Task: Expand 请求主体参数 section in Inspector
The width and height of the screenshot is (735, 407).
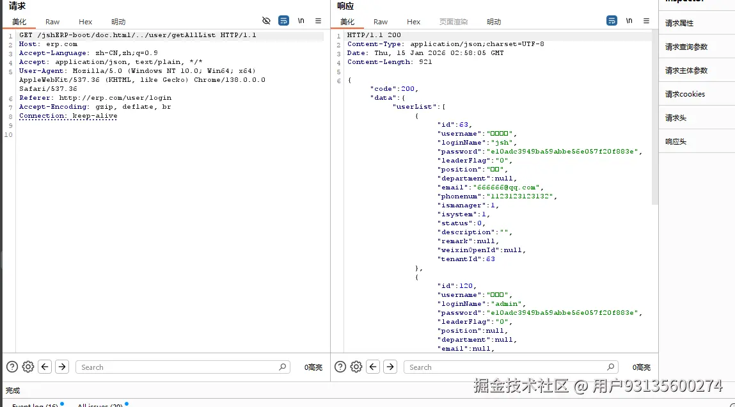Action: tap(697, 70)
